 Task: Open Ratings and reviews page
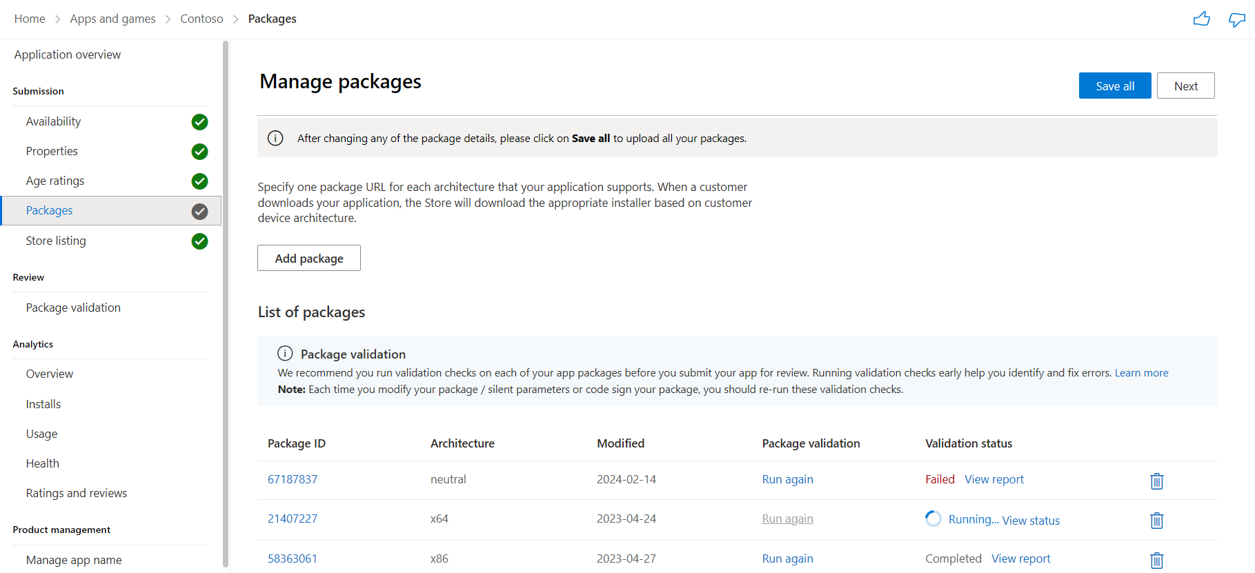tap(77, 493)
